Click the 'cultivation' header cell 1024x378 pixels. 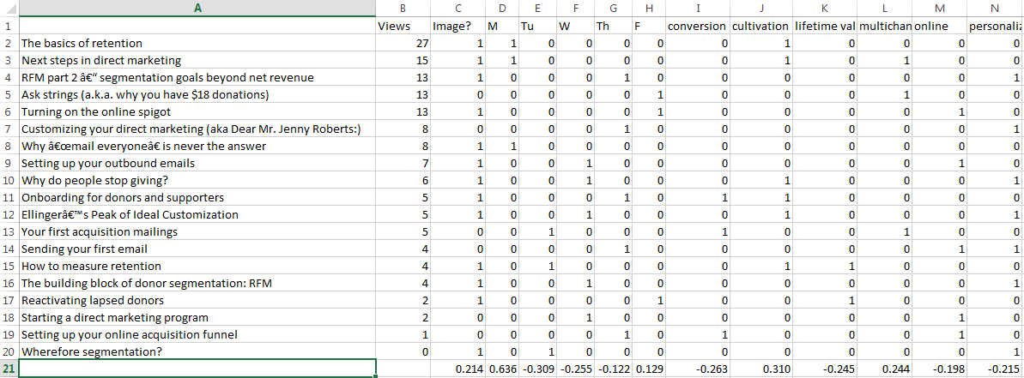click(761, 26)
